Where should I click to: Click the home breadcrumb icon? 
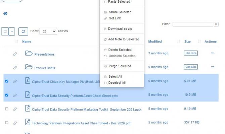click(x=5, y=14)
